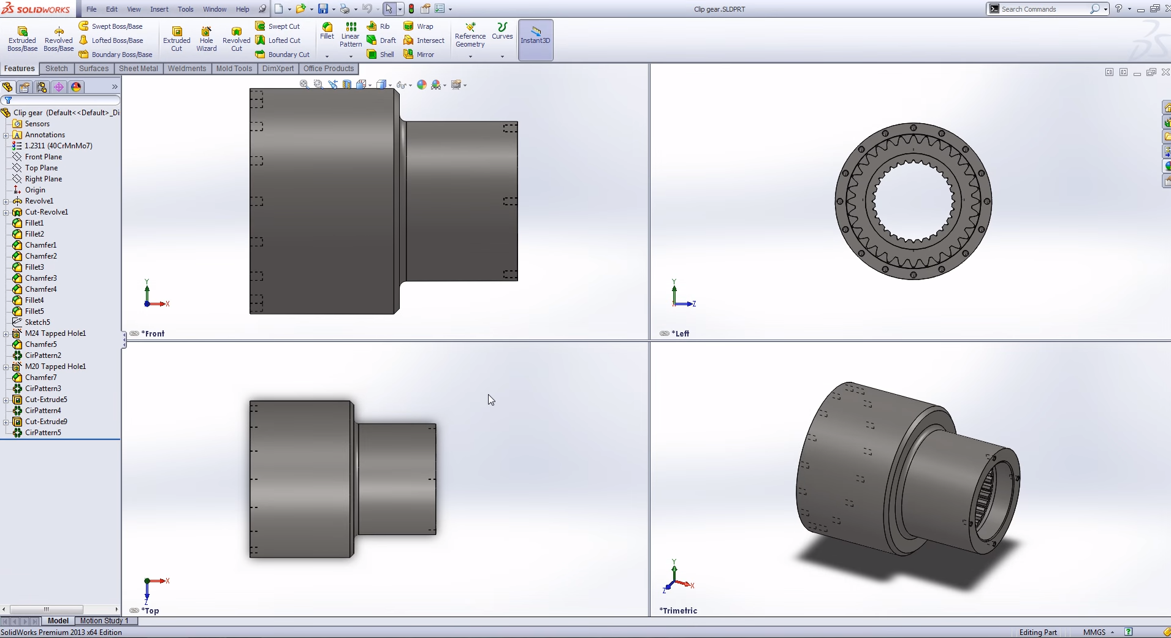This screenshot has height=638, width=1171.
Task: Expand the Revolve1 feature node
Action: click(6, 201)
